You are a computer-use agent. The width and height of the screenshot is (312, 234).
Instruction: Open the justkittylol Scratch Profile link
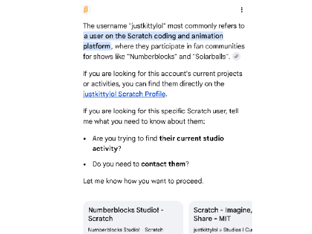click(124, 94)
